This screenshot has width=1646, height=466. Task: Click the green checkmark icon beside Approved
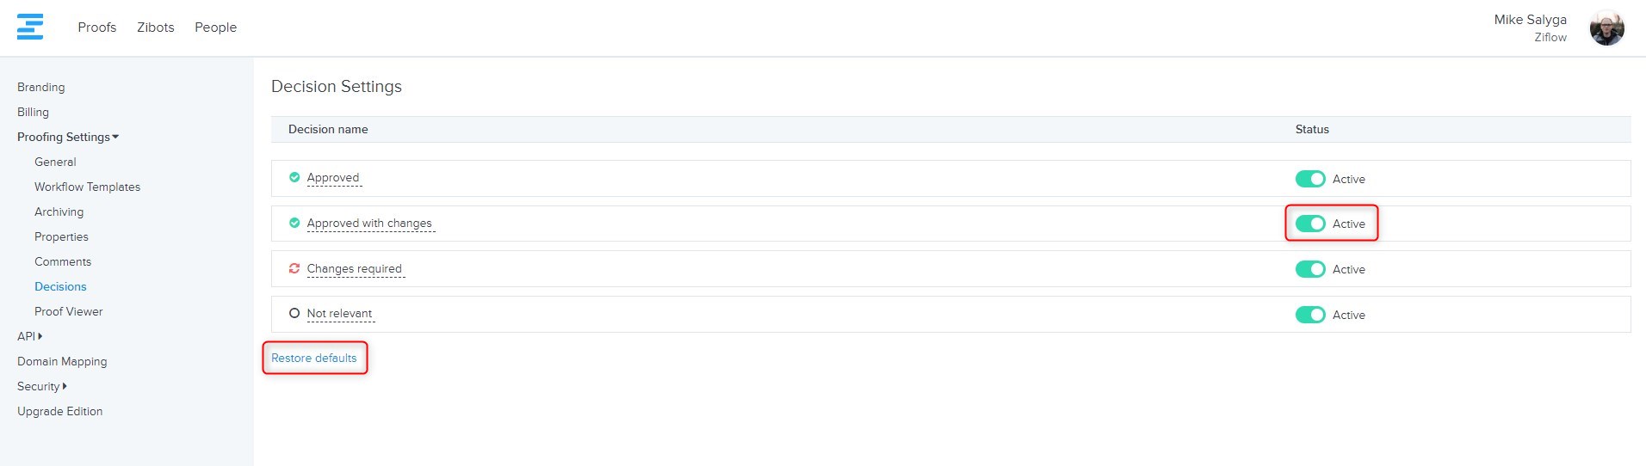pyautogui.click(x=294, y=178)
